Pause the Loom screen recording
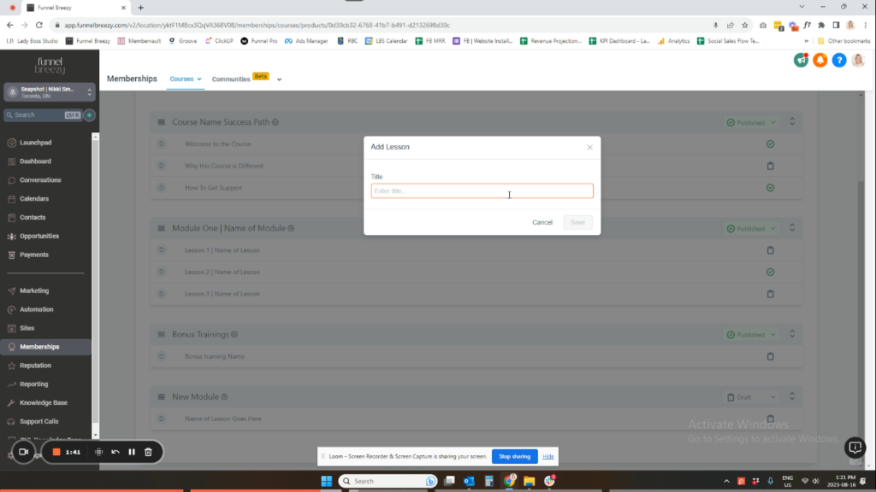Screen dimensions: 876x492 [132, 452]
